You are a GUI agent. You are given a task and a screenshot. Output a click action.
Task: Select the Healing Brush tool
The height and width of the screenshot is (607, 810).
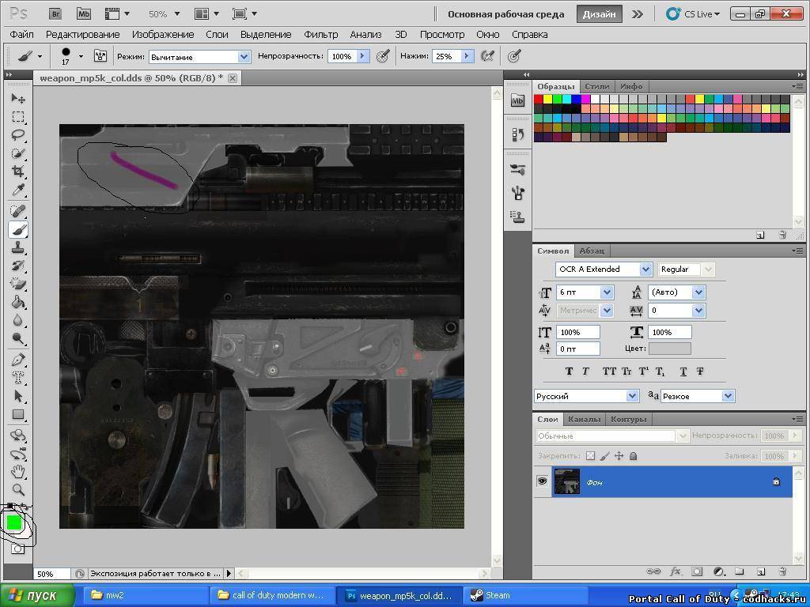18,210
